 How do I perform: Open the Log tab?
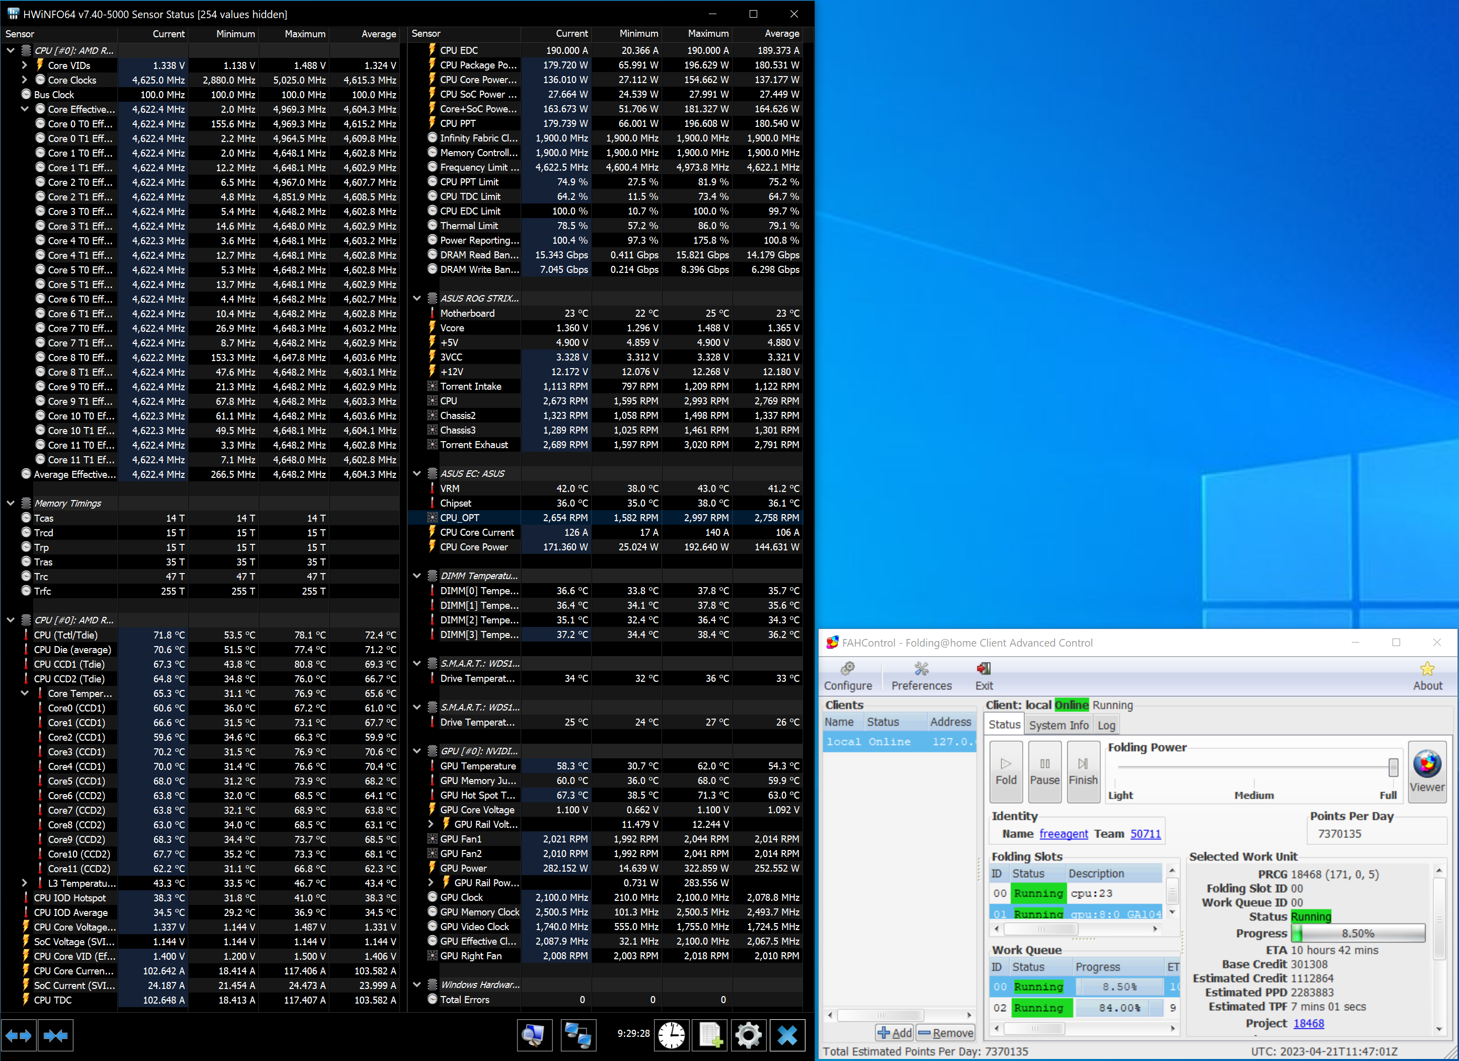click(x=1106, y=725)
